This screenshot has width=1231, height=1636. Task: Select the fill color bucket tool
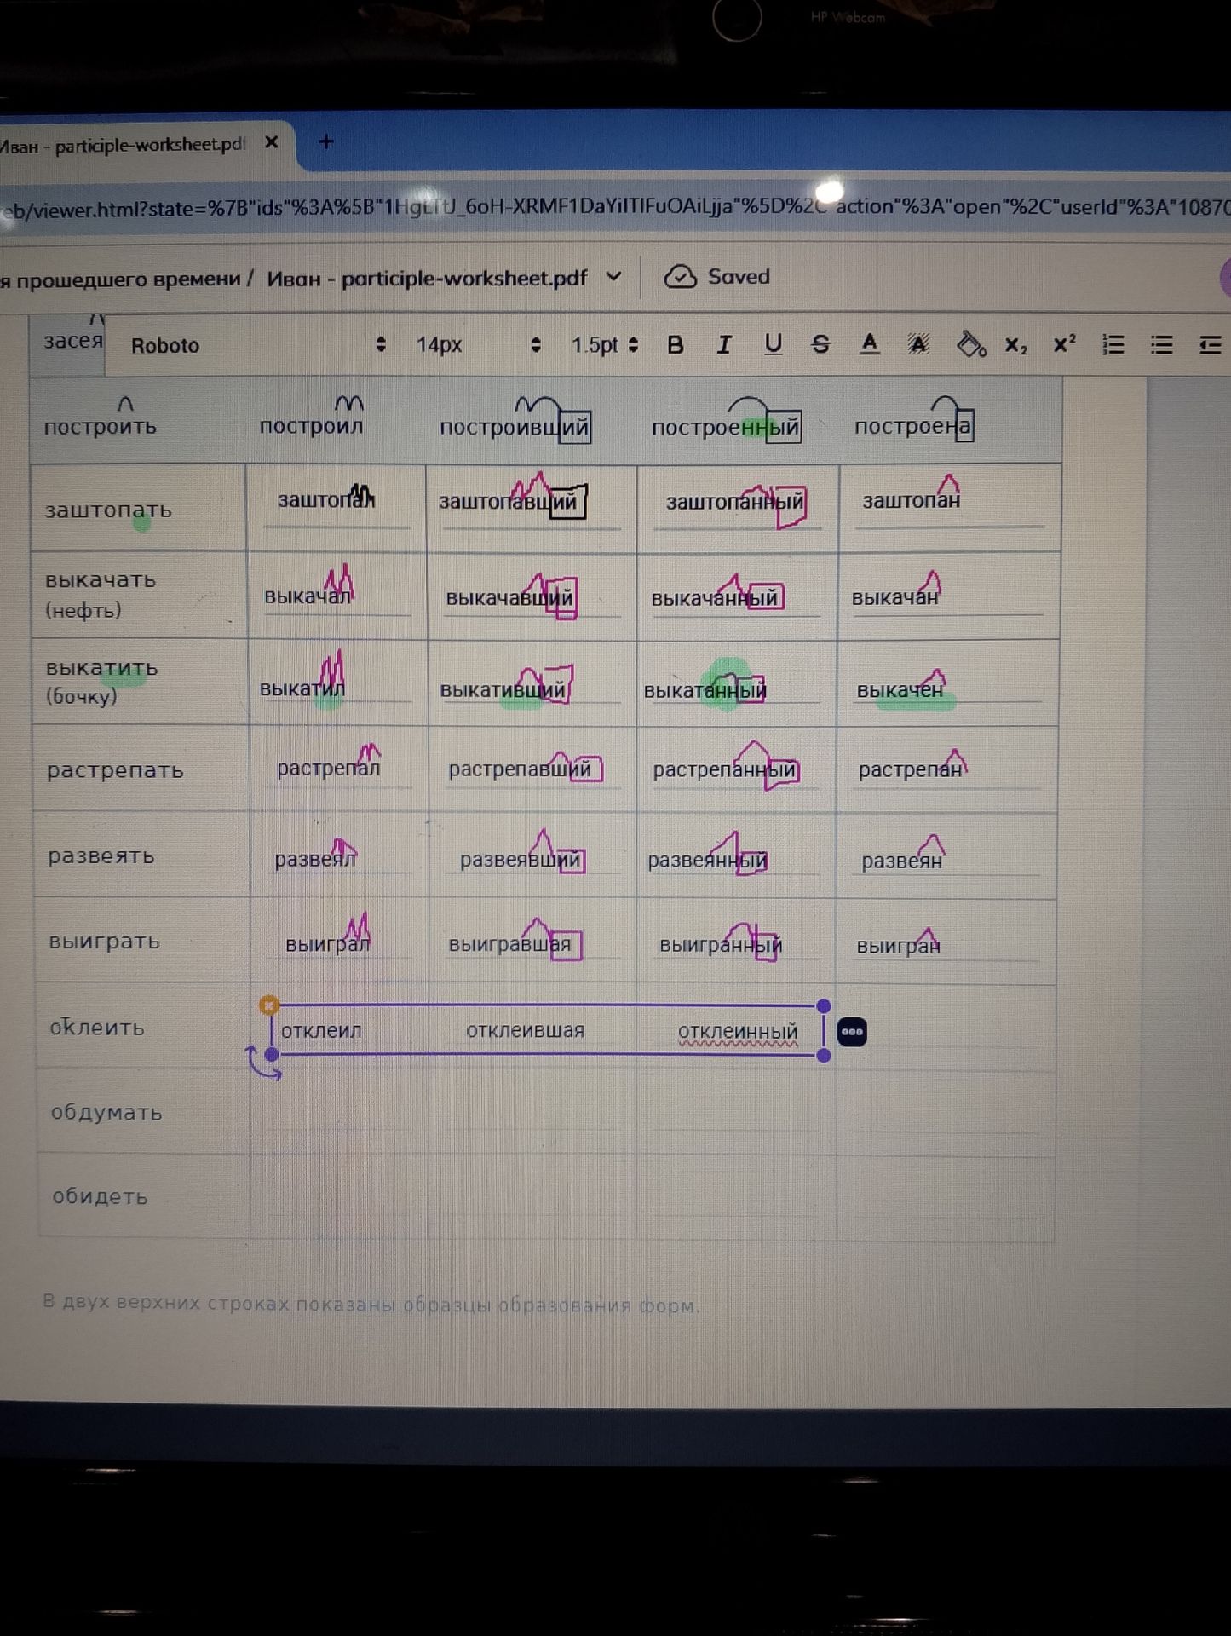coord(971,344)
